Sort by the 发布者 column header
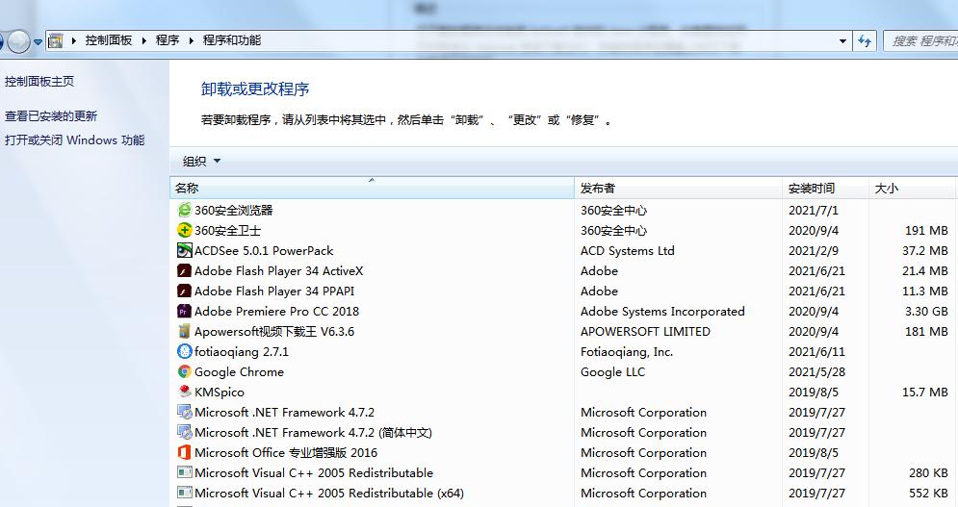958x507 pixels. [678, 189]
